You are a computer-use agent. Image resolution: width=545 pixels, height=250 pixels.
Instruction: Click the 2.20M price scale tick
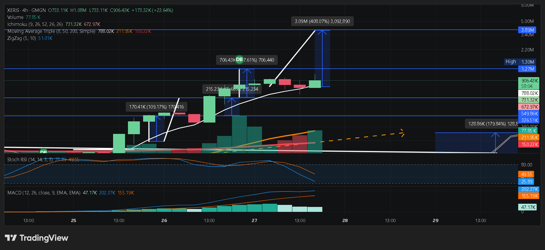(527, 50)
